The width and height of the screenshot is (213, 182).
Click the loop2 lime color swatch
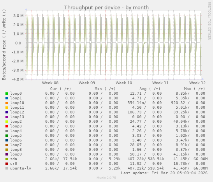point(7,122)
